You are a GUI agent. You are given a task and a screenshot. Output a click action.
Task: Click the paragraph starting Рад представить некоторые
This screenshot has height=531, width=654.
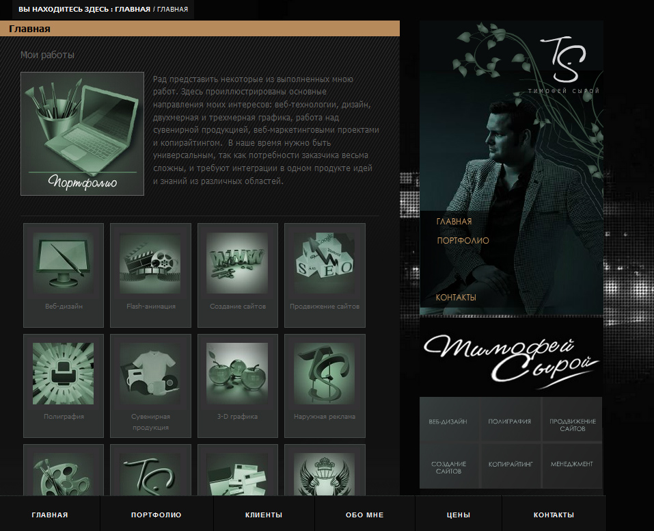(x=266, y=130)
